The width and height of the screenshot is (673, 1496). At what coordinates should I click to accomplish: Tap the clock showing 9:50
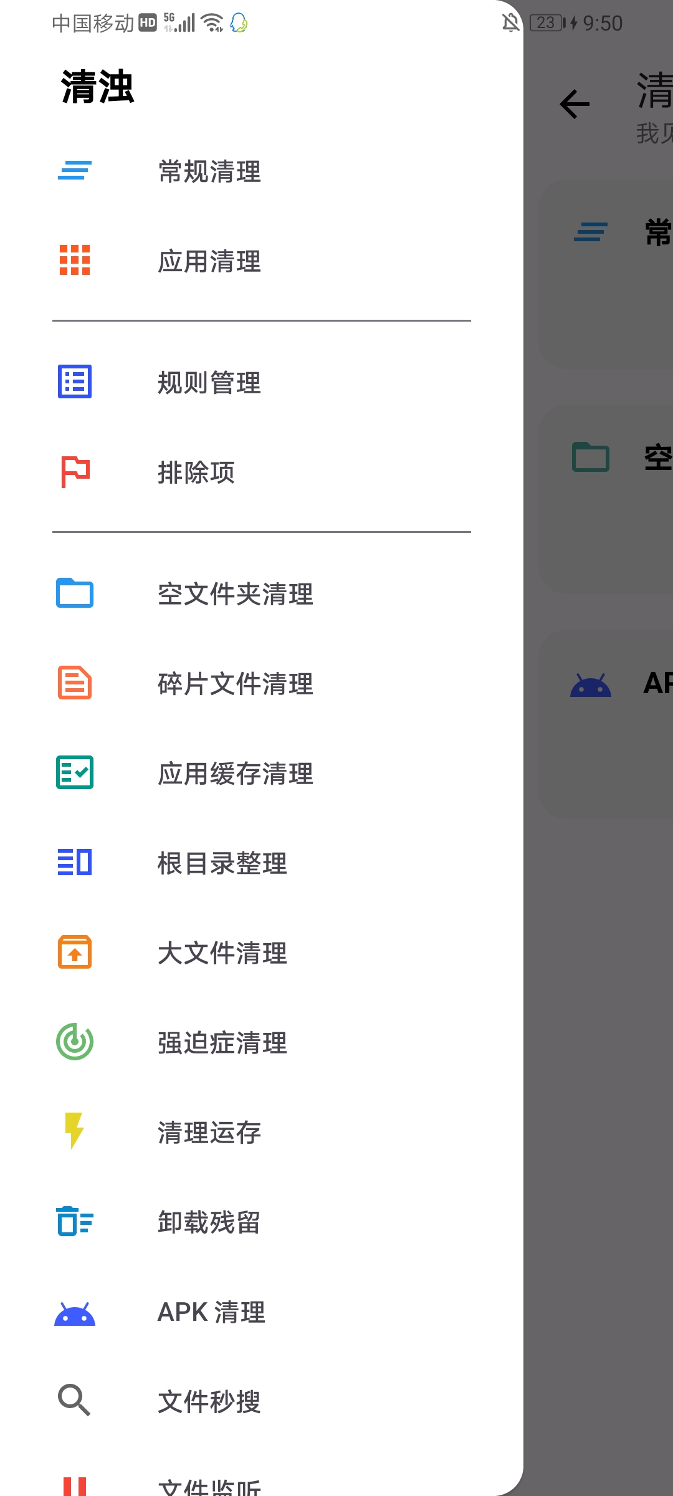click(x=603, y=23)
